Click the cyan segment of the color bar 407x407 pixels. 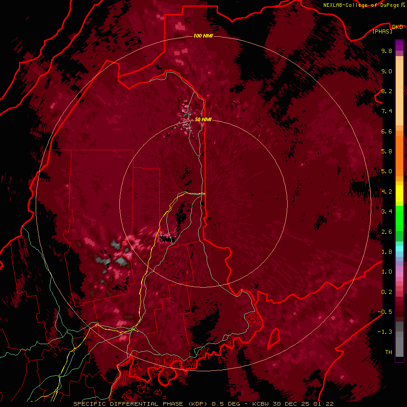[399, 249]
